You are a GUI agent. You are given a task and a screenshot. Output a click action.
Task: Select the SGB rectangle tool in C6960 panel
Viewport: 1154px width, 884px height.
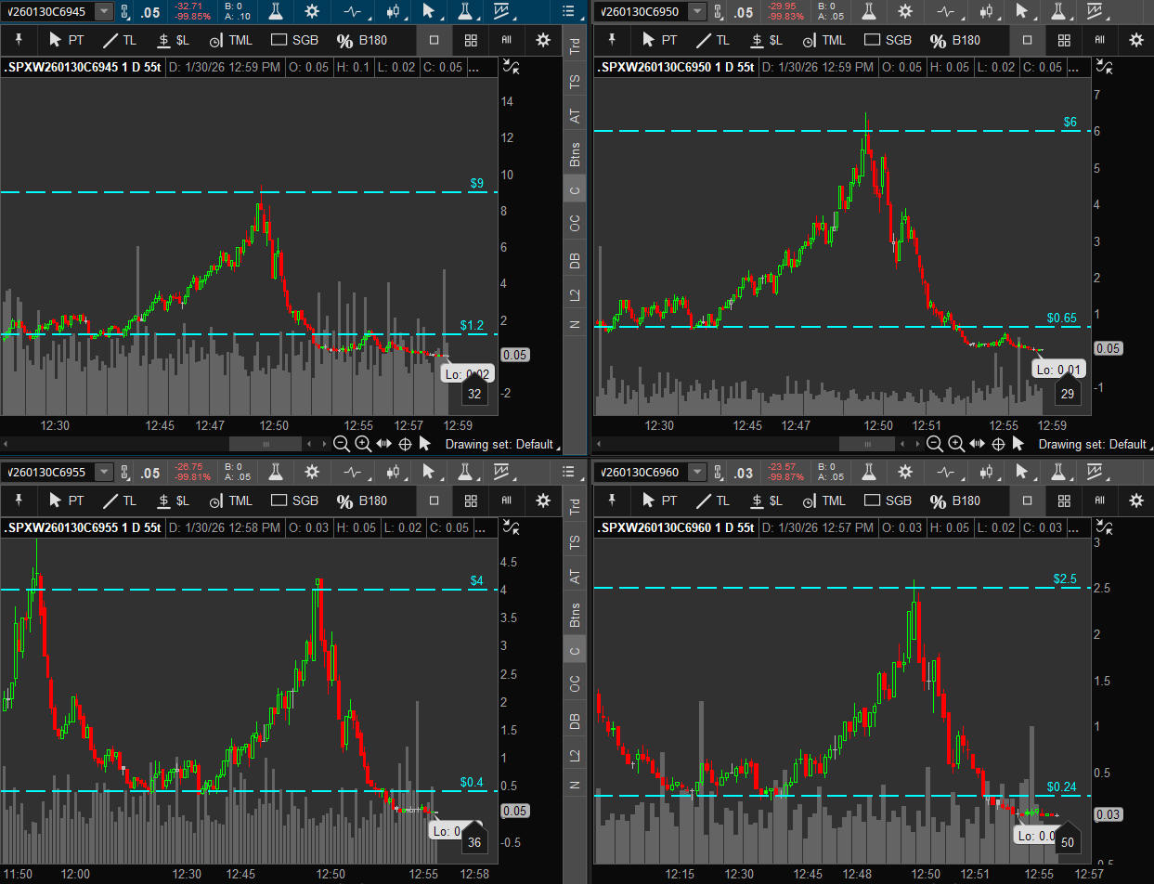click(887, 500)
